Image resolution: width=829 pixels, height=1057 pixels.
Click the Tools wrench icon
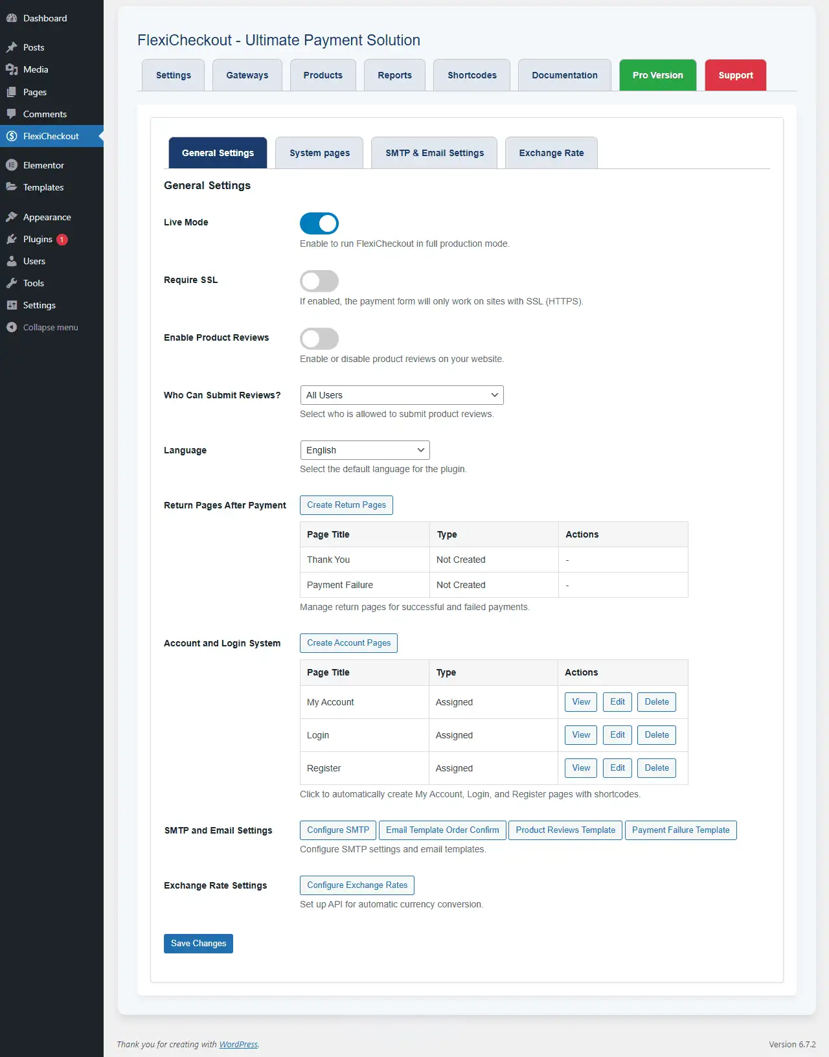(x=12, y=283)
